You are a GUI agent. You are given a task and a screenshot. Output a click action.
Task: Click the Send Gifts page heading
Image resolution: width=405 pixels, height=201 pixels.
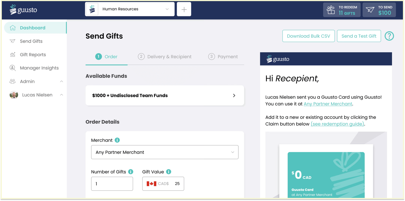coord(104,36)
